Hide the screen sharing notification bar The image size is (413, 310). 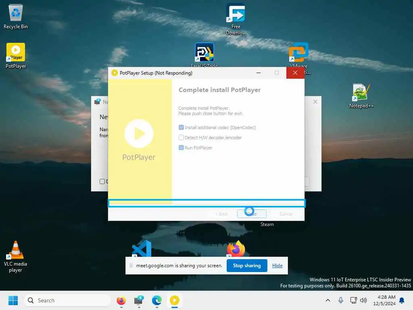click(277, 266)
